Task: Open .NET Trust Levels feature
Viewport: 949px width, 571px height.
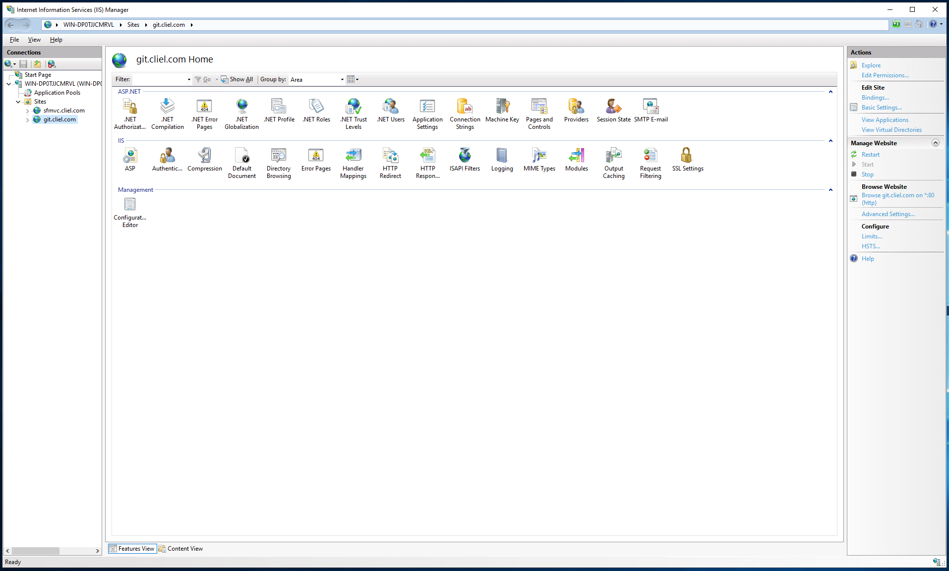Action: point(354,114)
